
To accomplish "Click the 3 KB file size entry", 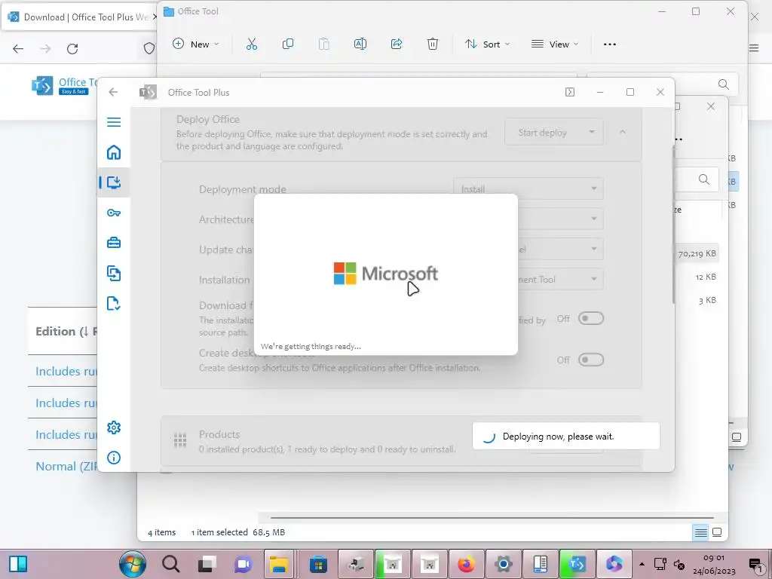I will [x=707, y=300].
